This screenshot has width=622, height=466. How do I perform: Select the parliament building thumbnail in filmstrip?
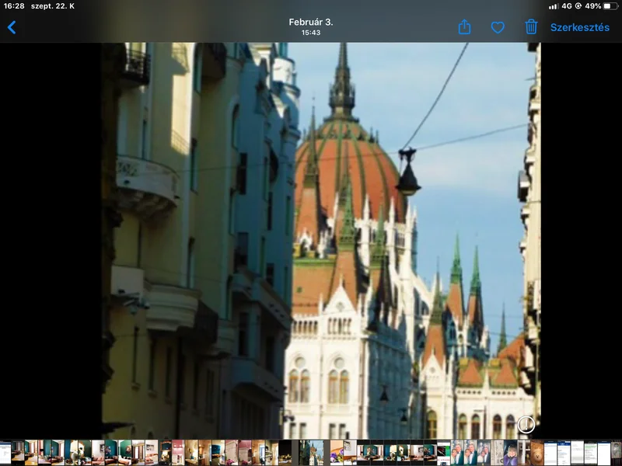point(316,452)
